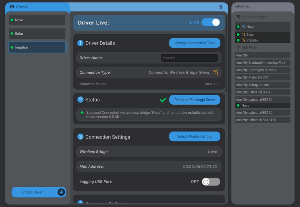Image resolution: width=300 pixels, height=207 pixels.
Task: Toggle the Logging USB Port switch
Action: click(x=211, y=182)
